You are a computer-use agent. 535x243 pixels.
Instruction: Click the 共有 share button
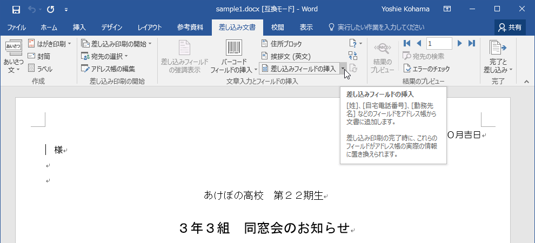(x=510, y=28)
